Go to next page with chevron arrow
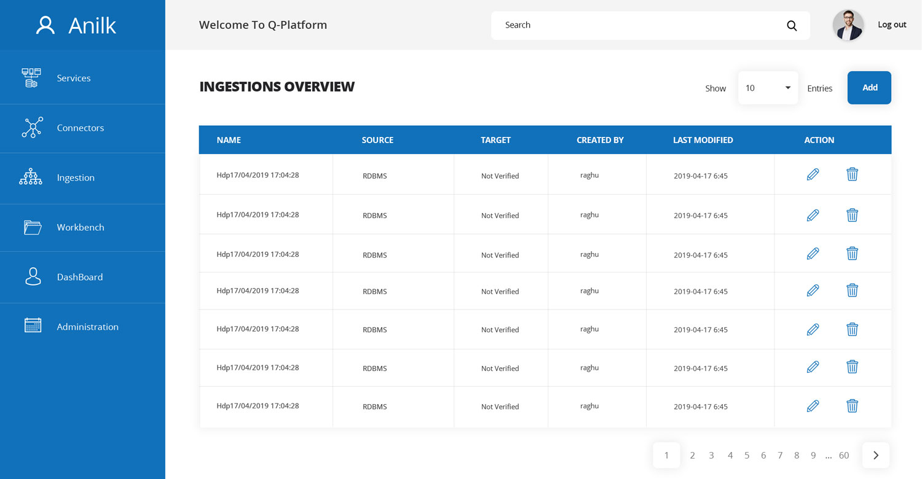 (x=876, y=455)
